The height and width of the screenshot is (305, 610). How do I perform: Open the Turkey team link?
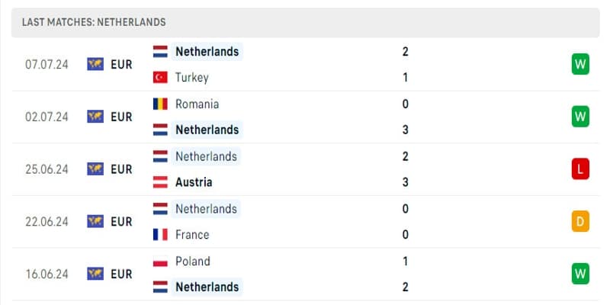(x=192, y=78)
